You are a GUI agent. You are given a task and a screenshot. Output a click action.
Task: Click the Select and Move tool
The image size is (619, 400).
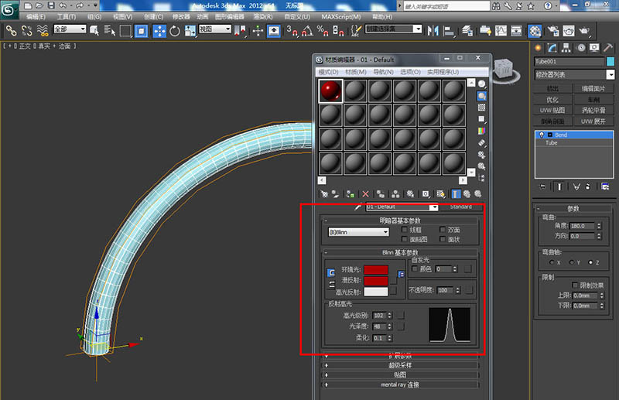click(x=160, y=31)
